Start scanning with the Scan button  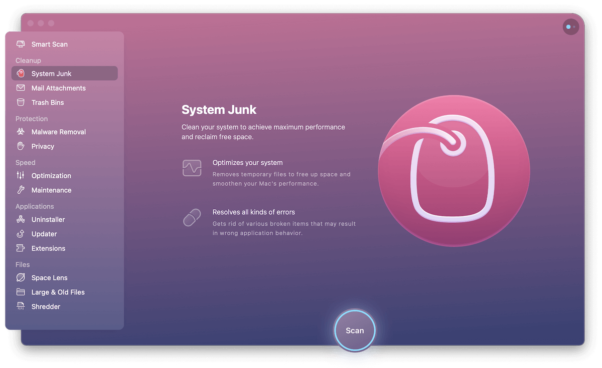tap(355, 330)
